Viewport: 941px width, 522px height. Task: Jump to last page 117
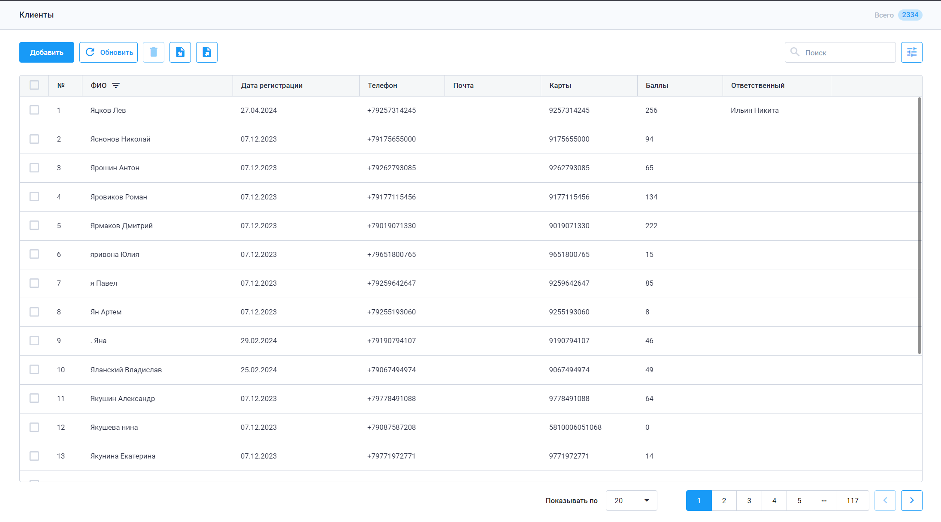pos(852,501)
